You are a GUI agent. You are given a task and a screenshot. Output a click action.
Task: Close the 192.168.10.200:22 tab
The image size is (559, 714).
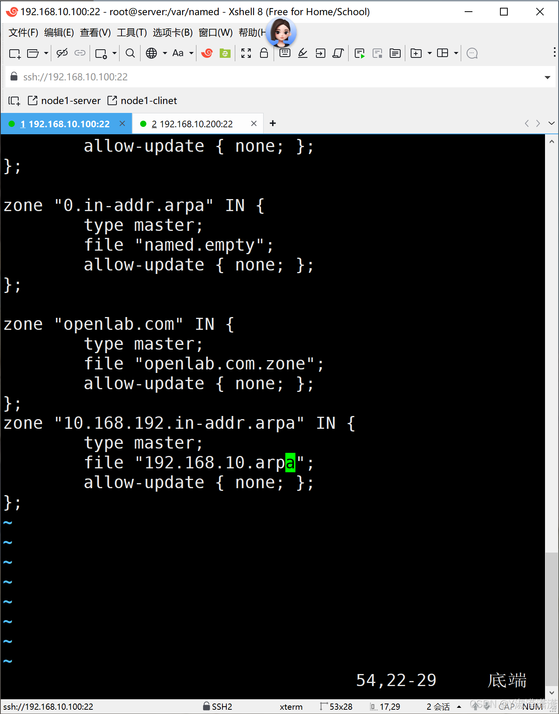pyautogui.click(x=254, y=123)
